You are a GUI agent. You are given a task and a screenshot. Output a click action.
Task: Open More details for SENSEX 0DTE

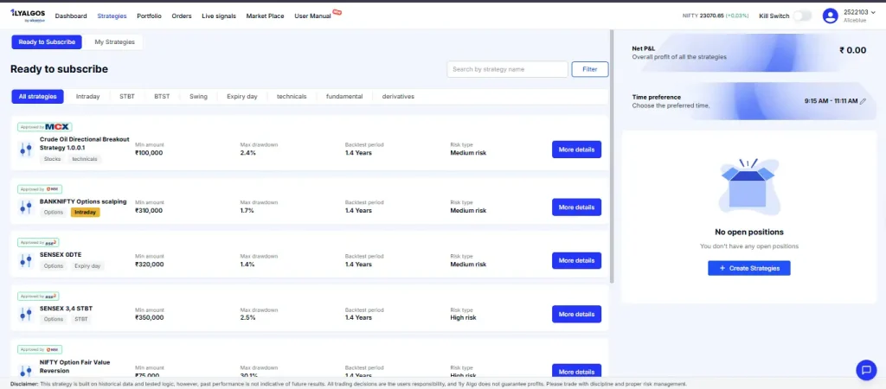coord(576,261)
